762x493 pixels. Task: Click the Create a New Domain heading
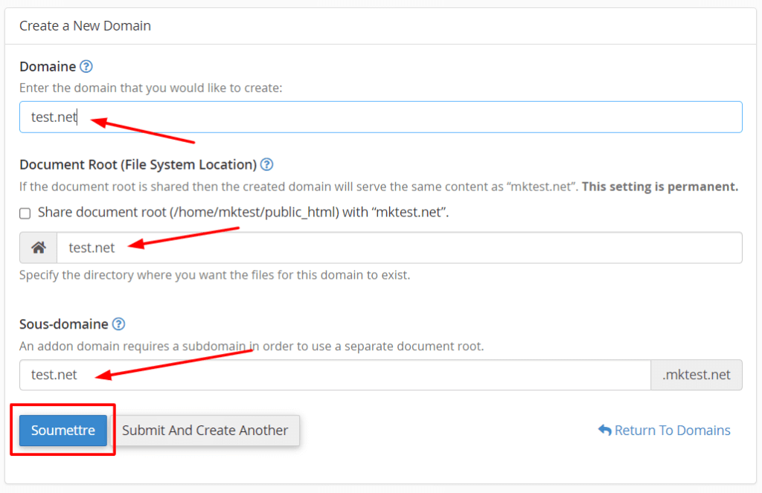coord(85,26)
